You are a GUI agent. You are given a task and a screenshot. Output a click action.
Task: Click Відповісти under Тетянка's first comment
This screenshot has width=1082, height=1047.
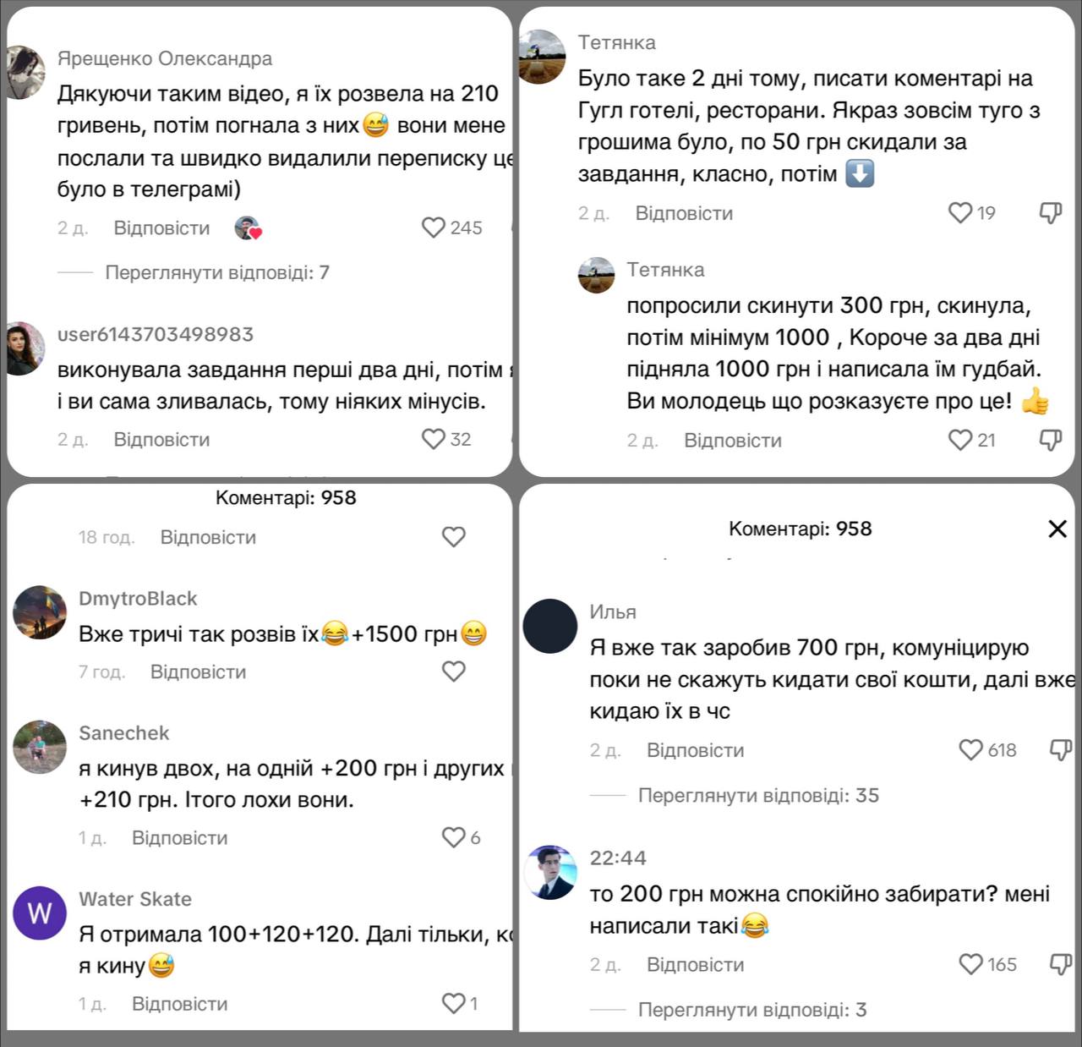point(685,213)
